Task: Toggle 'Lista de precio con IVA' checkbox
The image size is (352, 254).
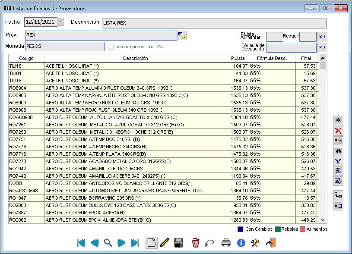Action: coord(111,47)
